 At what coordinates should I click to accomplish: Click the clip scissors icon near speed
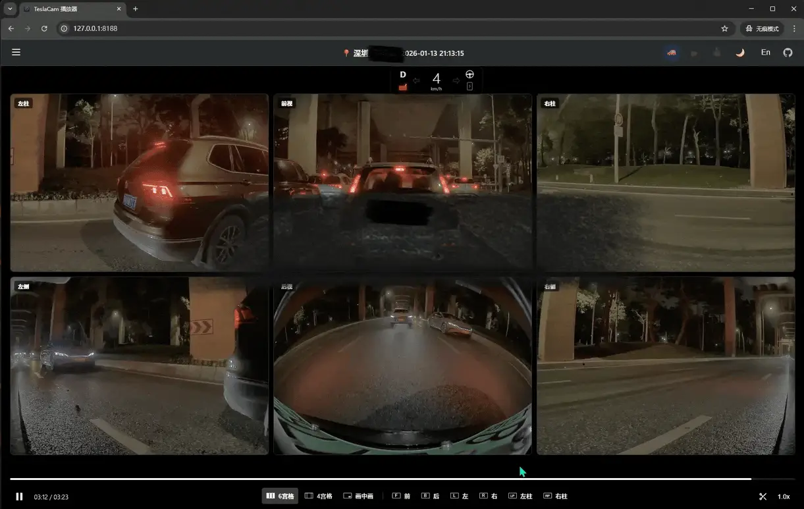[763, 496]
